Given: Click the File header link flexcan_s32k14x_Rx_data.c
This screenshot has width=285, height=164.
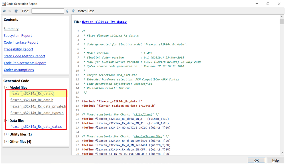Looking at the screenshot, I should point(104,22).
